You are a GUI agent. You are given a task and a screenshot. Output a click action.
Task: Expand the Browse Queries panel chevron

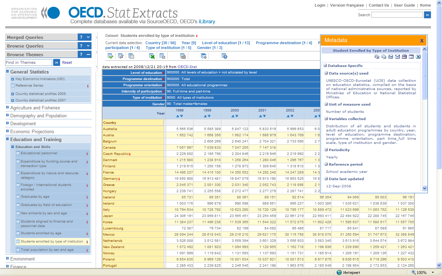pyautogui.click(x=88, y=46)
